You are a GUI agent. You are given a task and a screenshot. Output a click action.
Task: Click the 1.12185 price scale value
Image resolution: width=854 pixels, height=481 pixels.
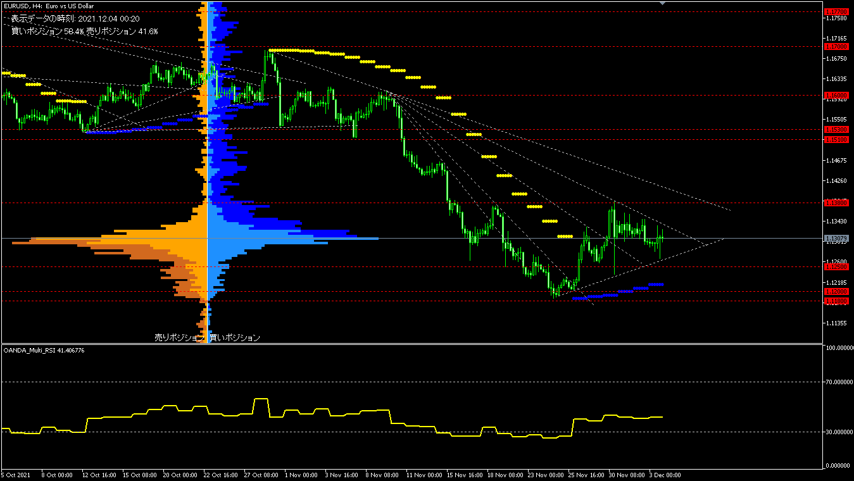(836, 282)
